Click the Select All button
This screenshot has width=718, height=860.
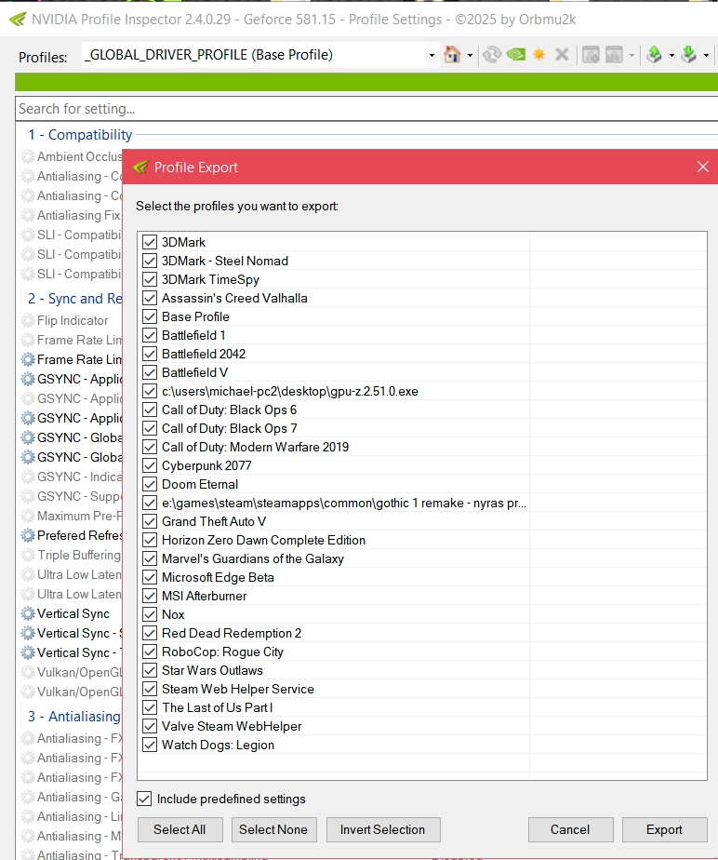tap(179, 830)
